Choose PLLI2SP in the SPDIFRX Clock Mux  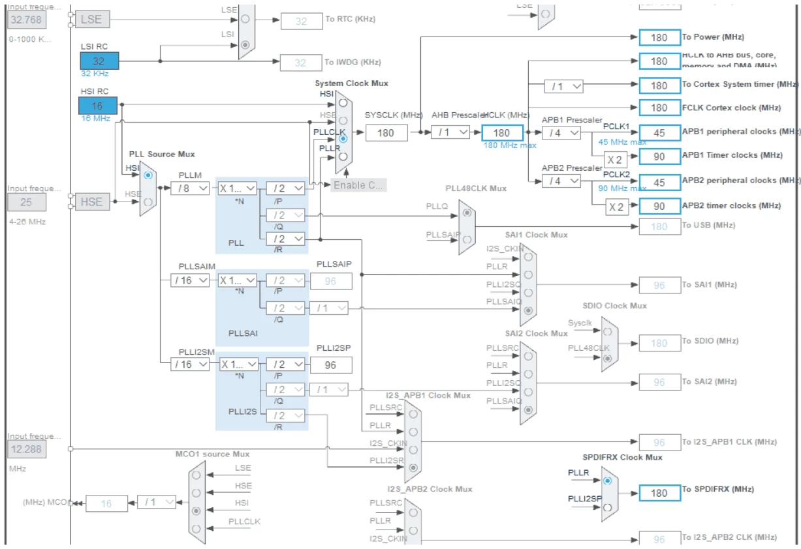pyautogui.click(x=608, y=507)
